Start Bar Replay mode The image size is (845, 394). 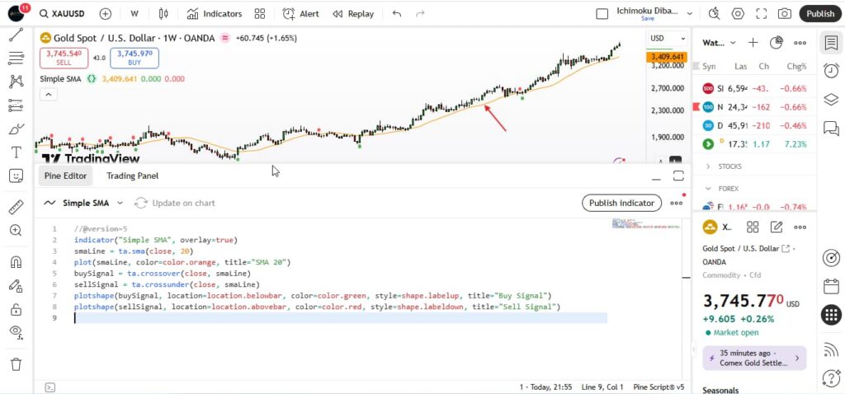352,14
